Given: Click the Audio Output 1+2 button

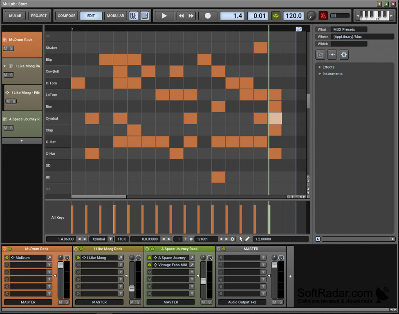Looking at the screenshot, I should coord(242,302).
